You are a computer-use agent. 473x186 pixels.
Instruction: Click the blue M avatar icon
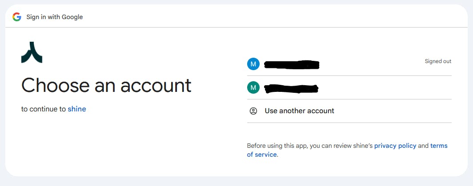point(253,64)
